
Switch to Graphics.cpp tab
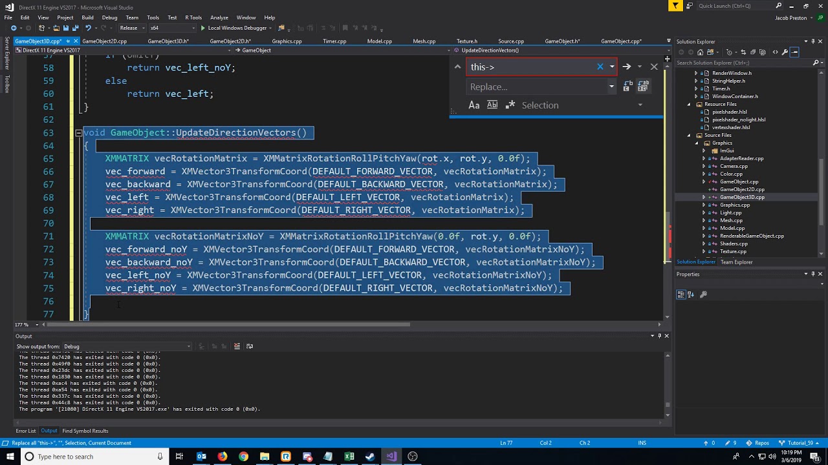[x=287, y=41]
